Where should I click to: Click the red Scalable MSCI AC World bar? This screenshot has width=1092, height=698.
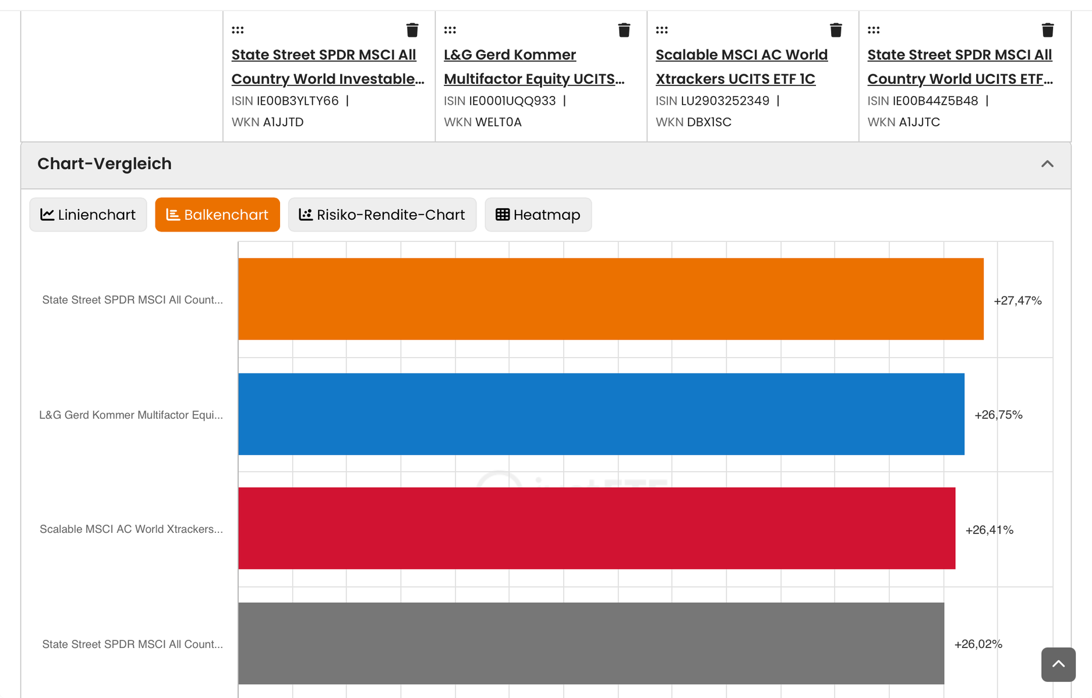[597, 528]
